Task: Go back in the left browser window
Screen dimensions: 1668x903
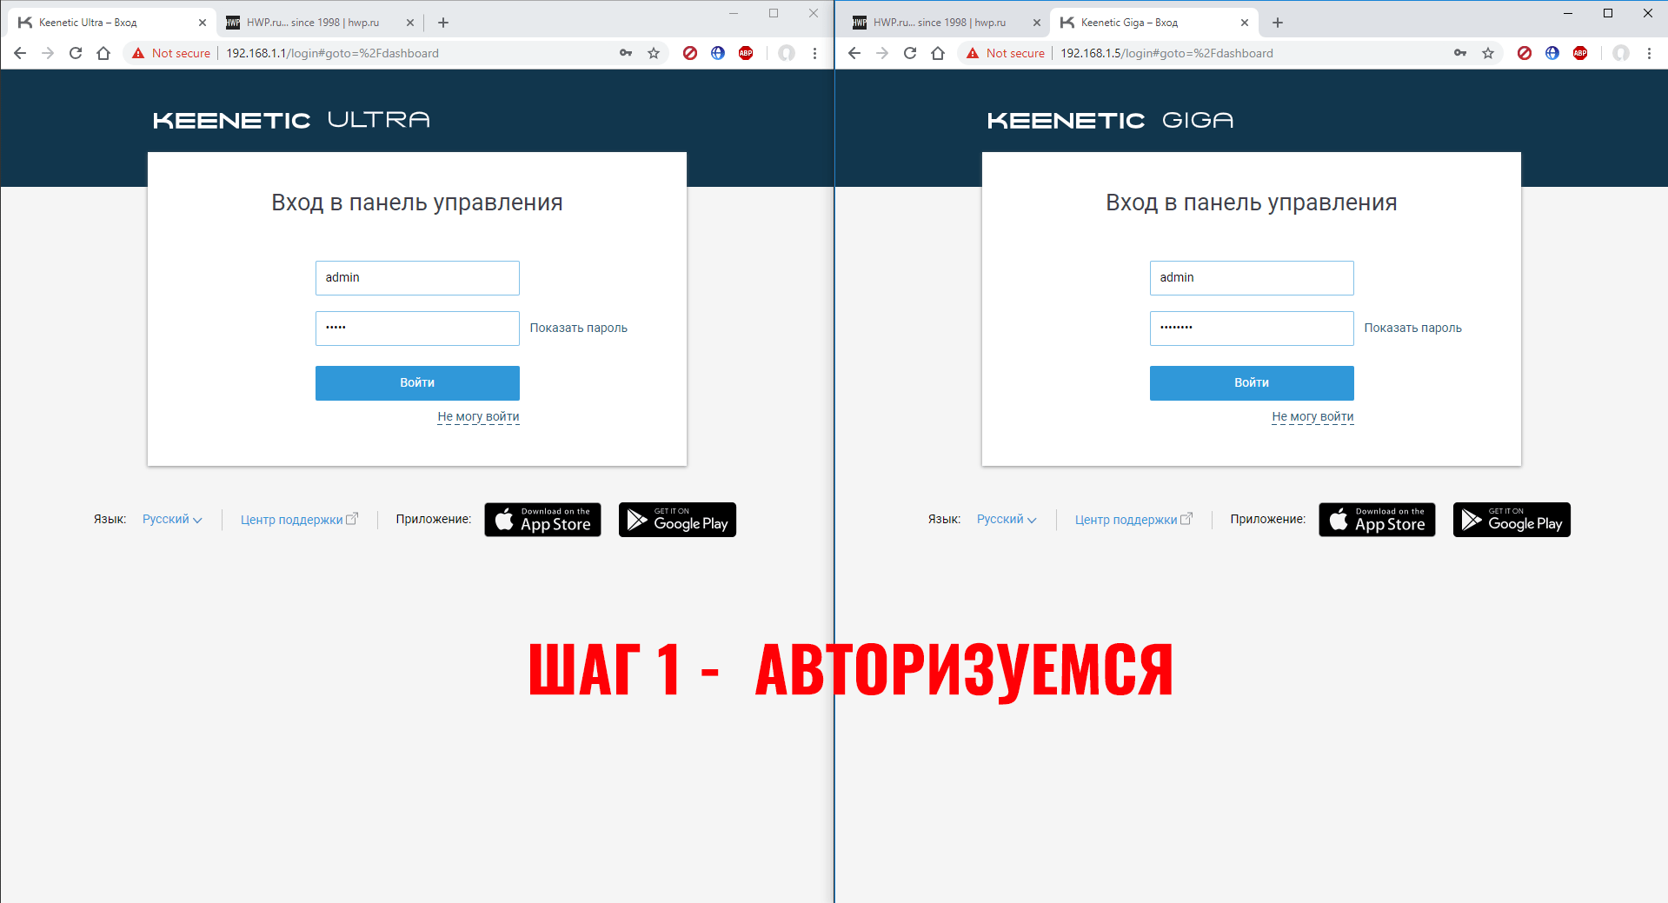Action: (x=20, y=53)
